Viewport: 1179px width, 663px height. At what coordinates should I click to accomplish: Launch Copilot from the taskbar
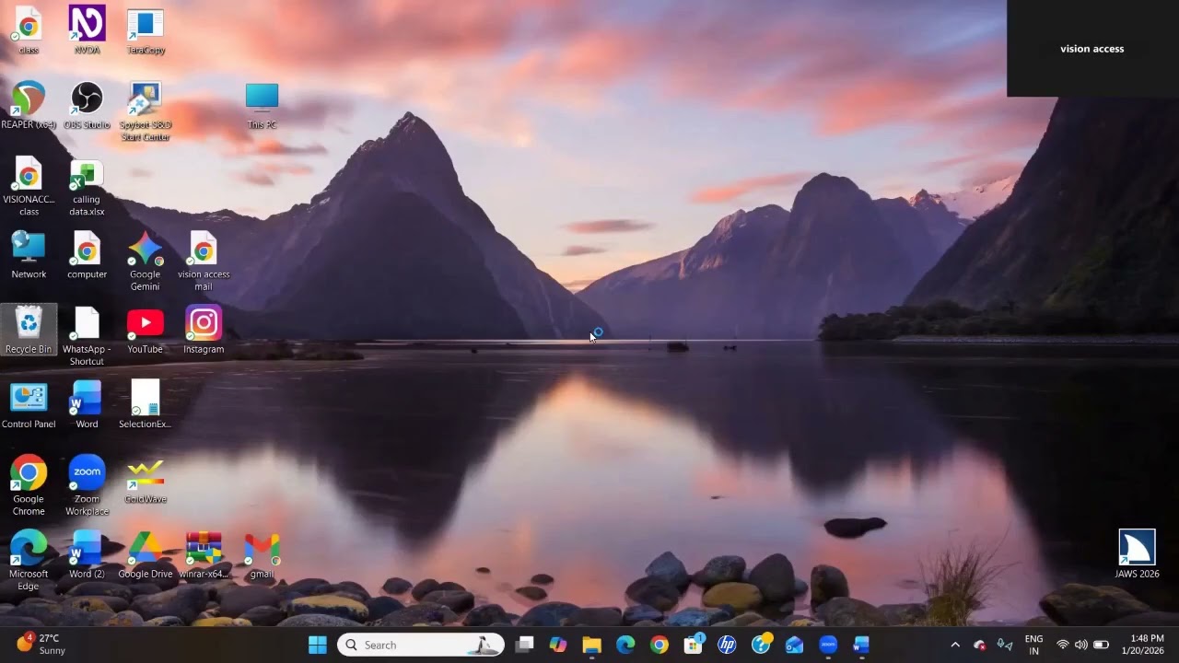point(558,645)
